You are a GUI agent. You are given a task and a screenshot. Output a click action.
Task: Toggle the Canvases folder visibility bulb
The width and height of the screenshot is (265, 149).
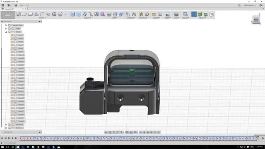point(10,125)
